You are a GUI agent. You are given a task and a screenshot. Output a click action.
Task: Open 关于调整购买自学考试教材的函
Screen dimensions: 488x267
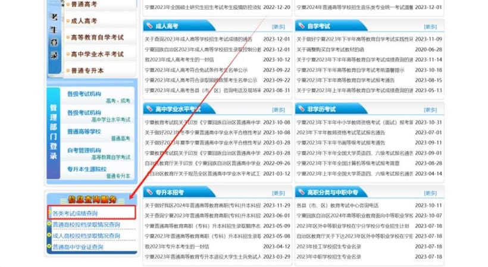click(x=330, y=49)
